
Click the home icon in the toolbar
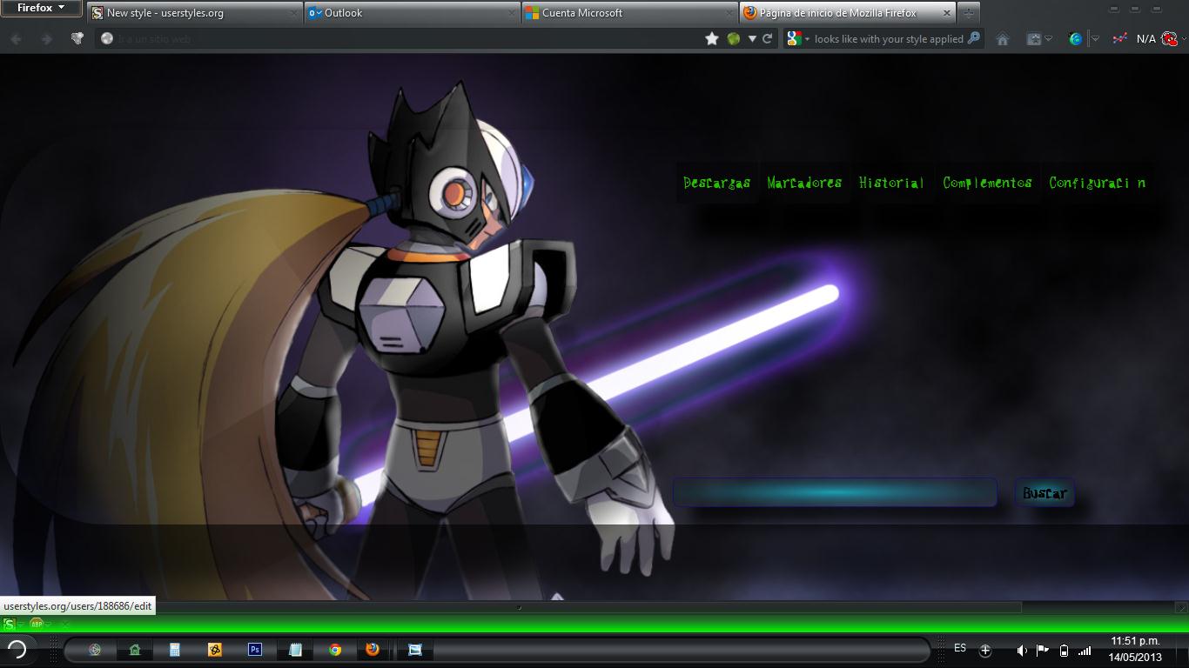[1004, 38]
